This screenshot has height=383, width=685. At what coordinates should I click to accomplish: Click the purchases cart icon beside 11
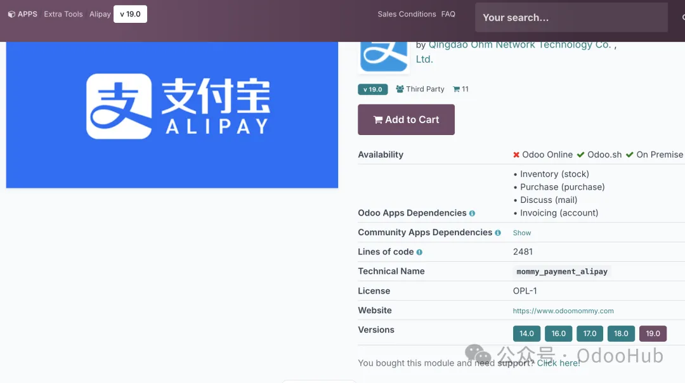click(x=456, y=89)
